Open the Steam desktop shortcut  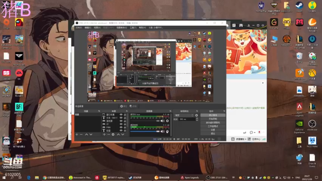(x=299, y=7)
